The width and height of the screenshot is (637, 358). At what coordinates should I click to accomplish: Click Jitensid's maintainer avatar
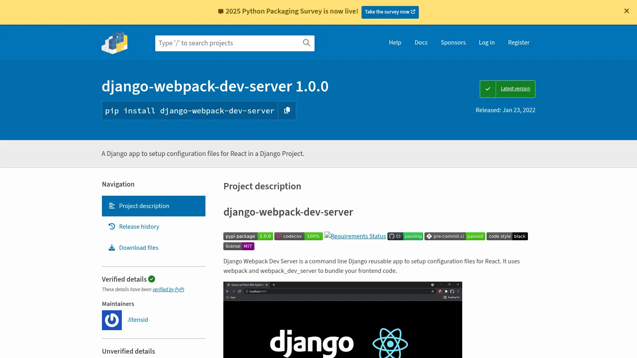coord(112,320)
